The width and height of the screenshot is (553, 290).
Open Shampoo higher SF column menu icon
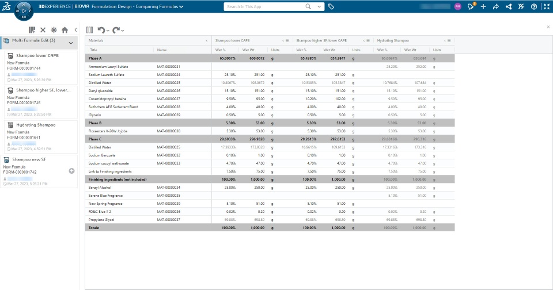(x=368, y=41)
